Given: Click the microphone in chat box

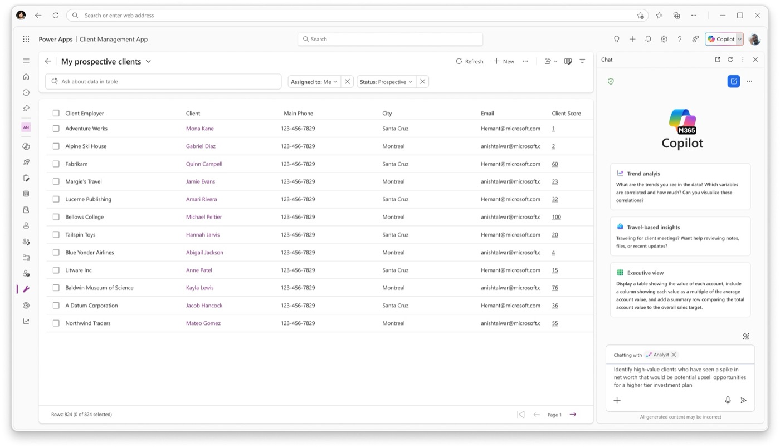Looking at the screenshot, I should [728, 400].
